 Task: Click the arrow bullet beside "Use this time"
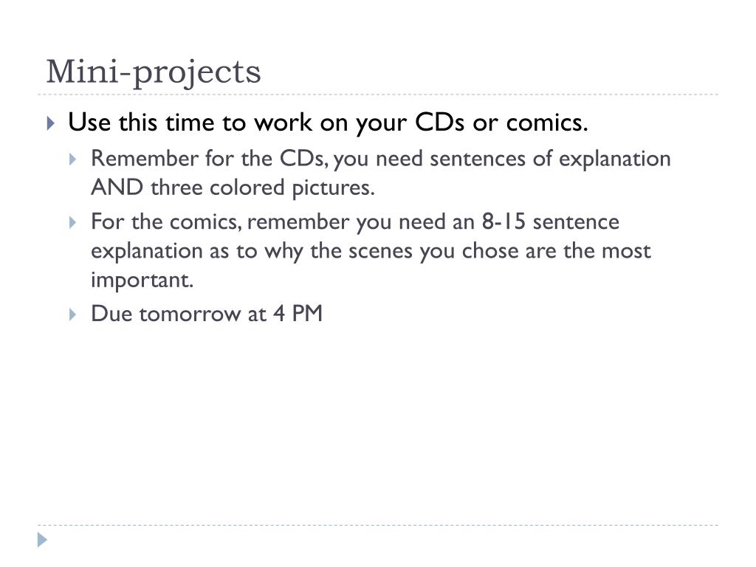click(51, 123)
